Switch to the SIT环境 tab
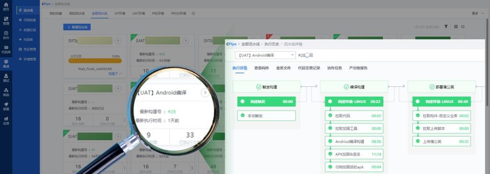 click(120, 13)
